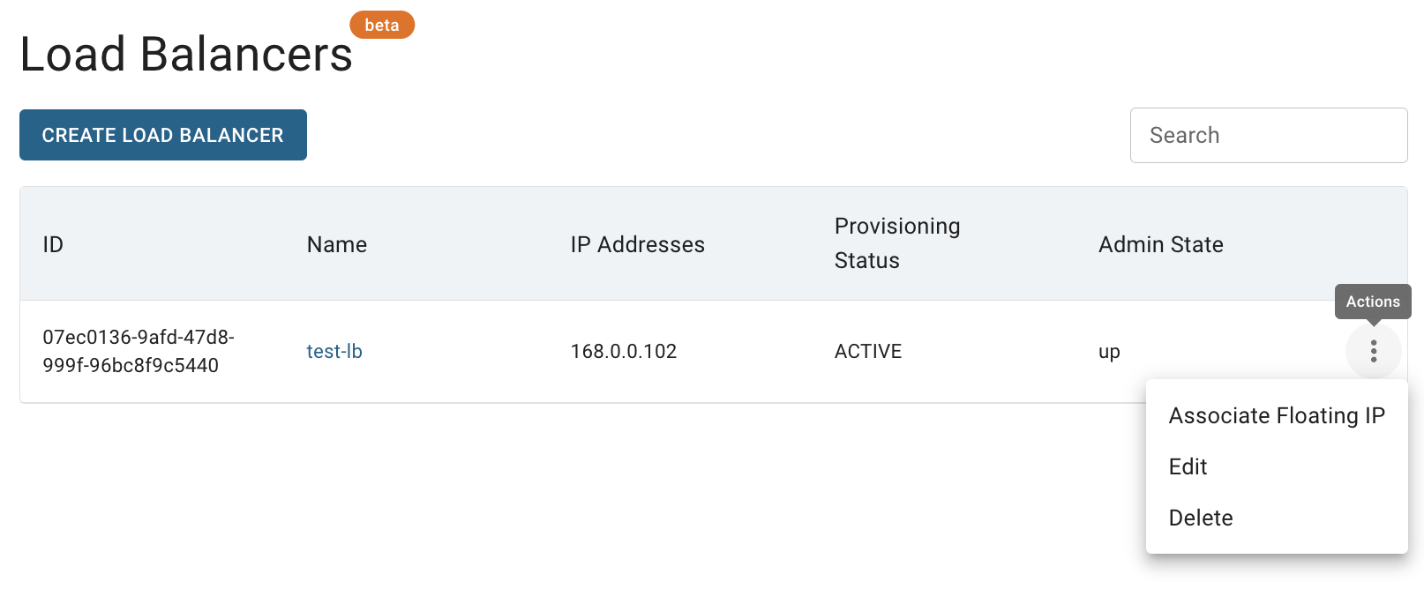Choose Delete in the actions menu
The width and height of the screenshot is (1424, 589).
(1277, 518)
